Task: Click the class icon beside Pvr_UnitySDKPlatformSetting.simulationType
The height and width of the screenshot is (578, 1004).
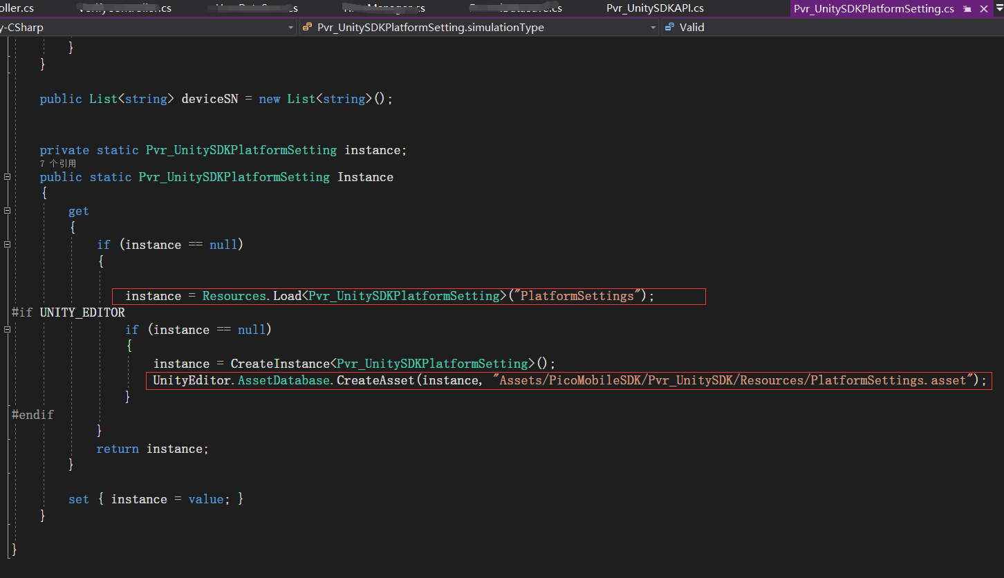Action: tap(308, 28)
